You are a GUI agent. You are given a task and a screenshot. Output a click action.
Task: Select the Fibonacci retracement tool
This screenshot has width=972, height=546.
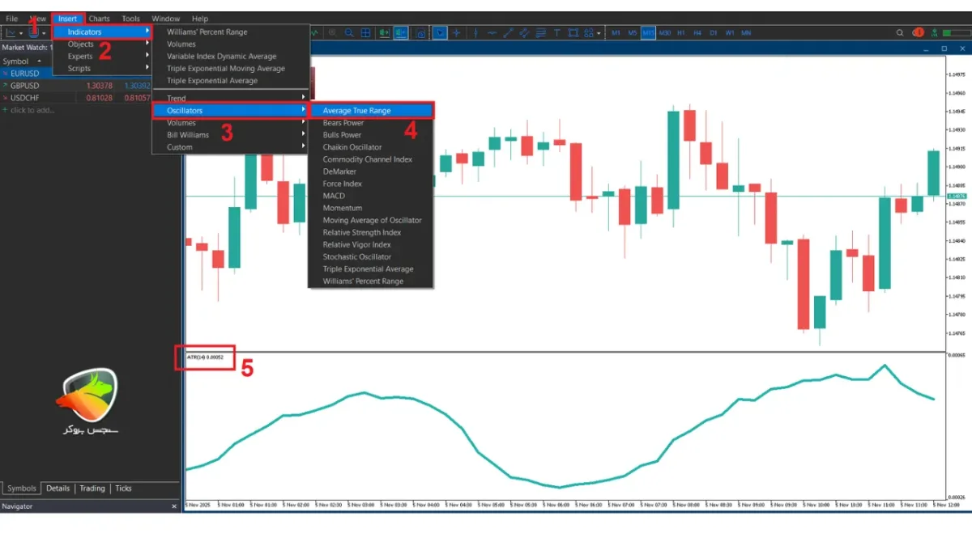point(541,33)
